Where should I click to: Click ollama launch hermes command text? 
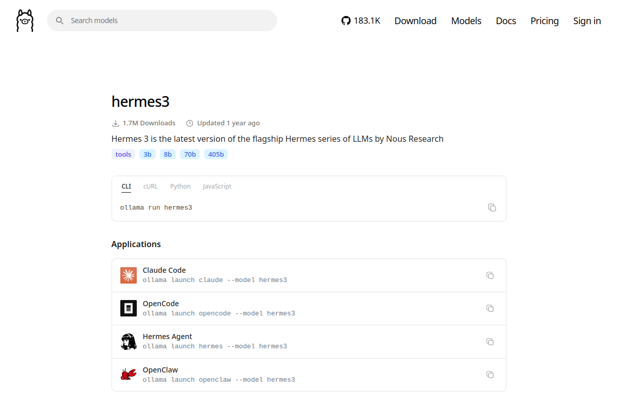coord(215,346)
